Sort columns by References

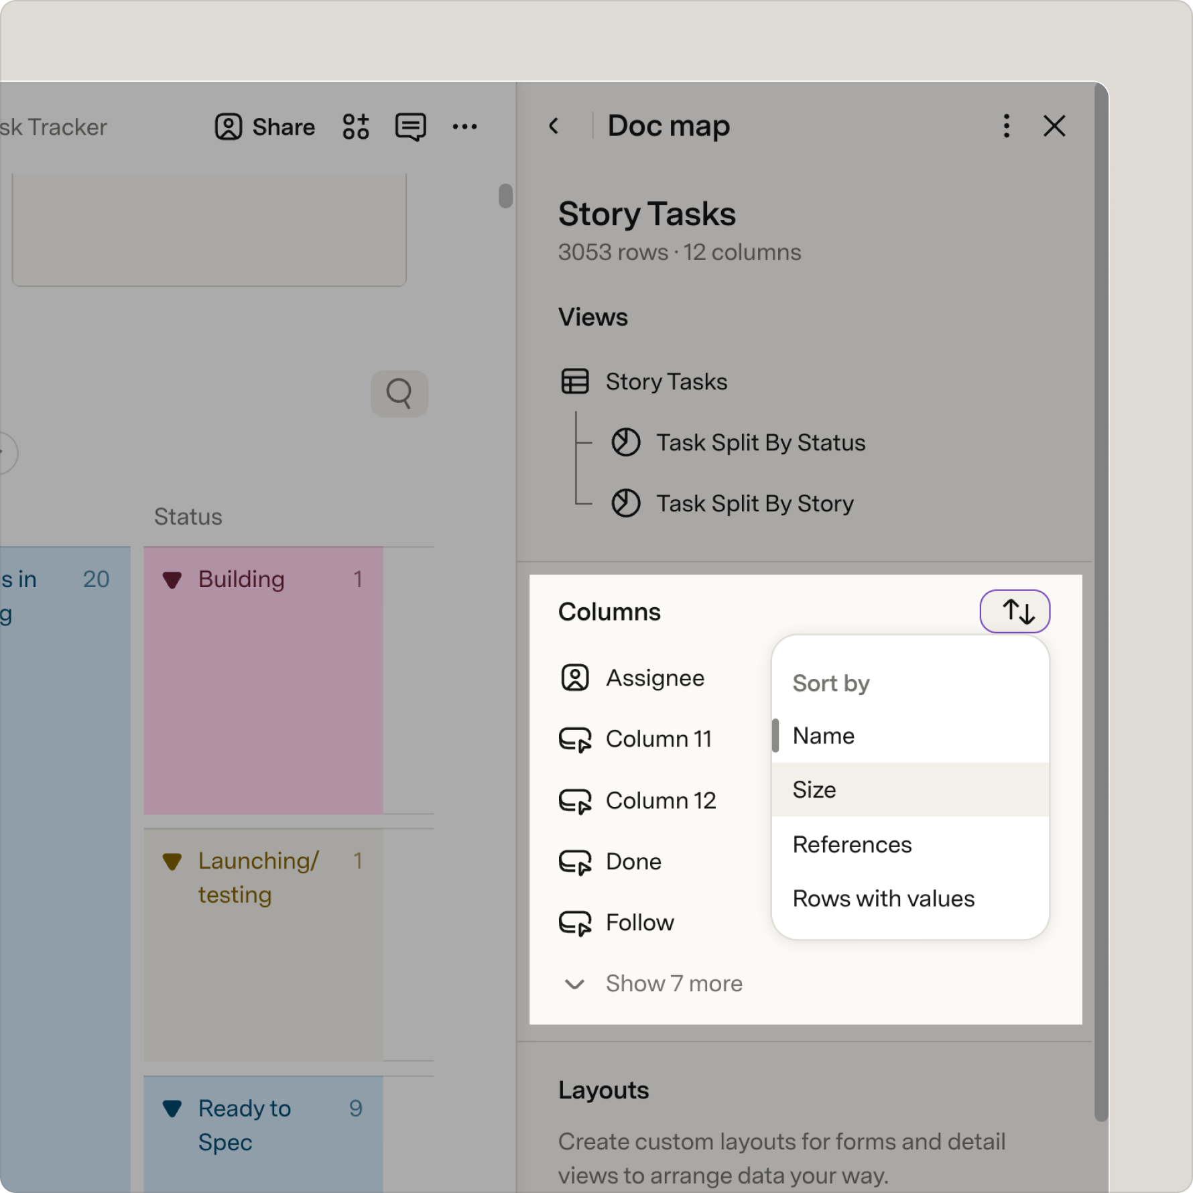pyautogui.click(x=910, y=844)
